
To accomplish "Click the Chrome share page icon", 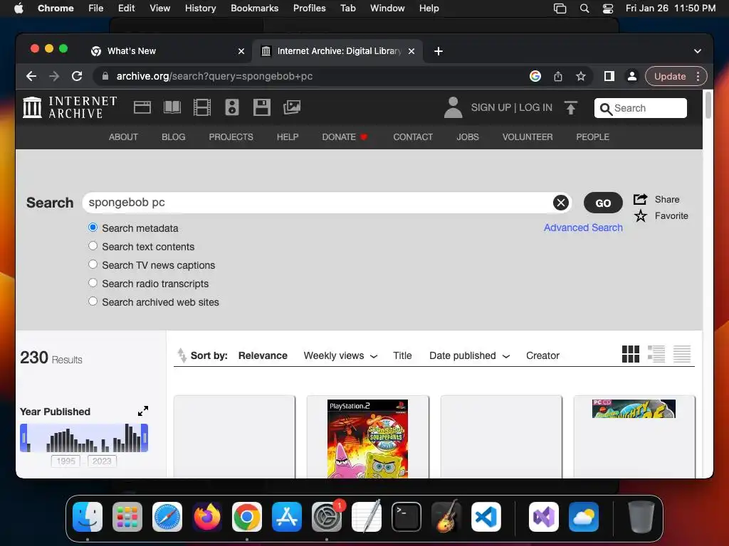I will click(x=558, y=76).
